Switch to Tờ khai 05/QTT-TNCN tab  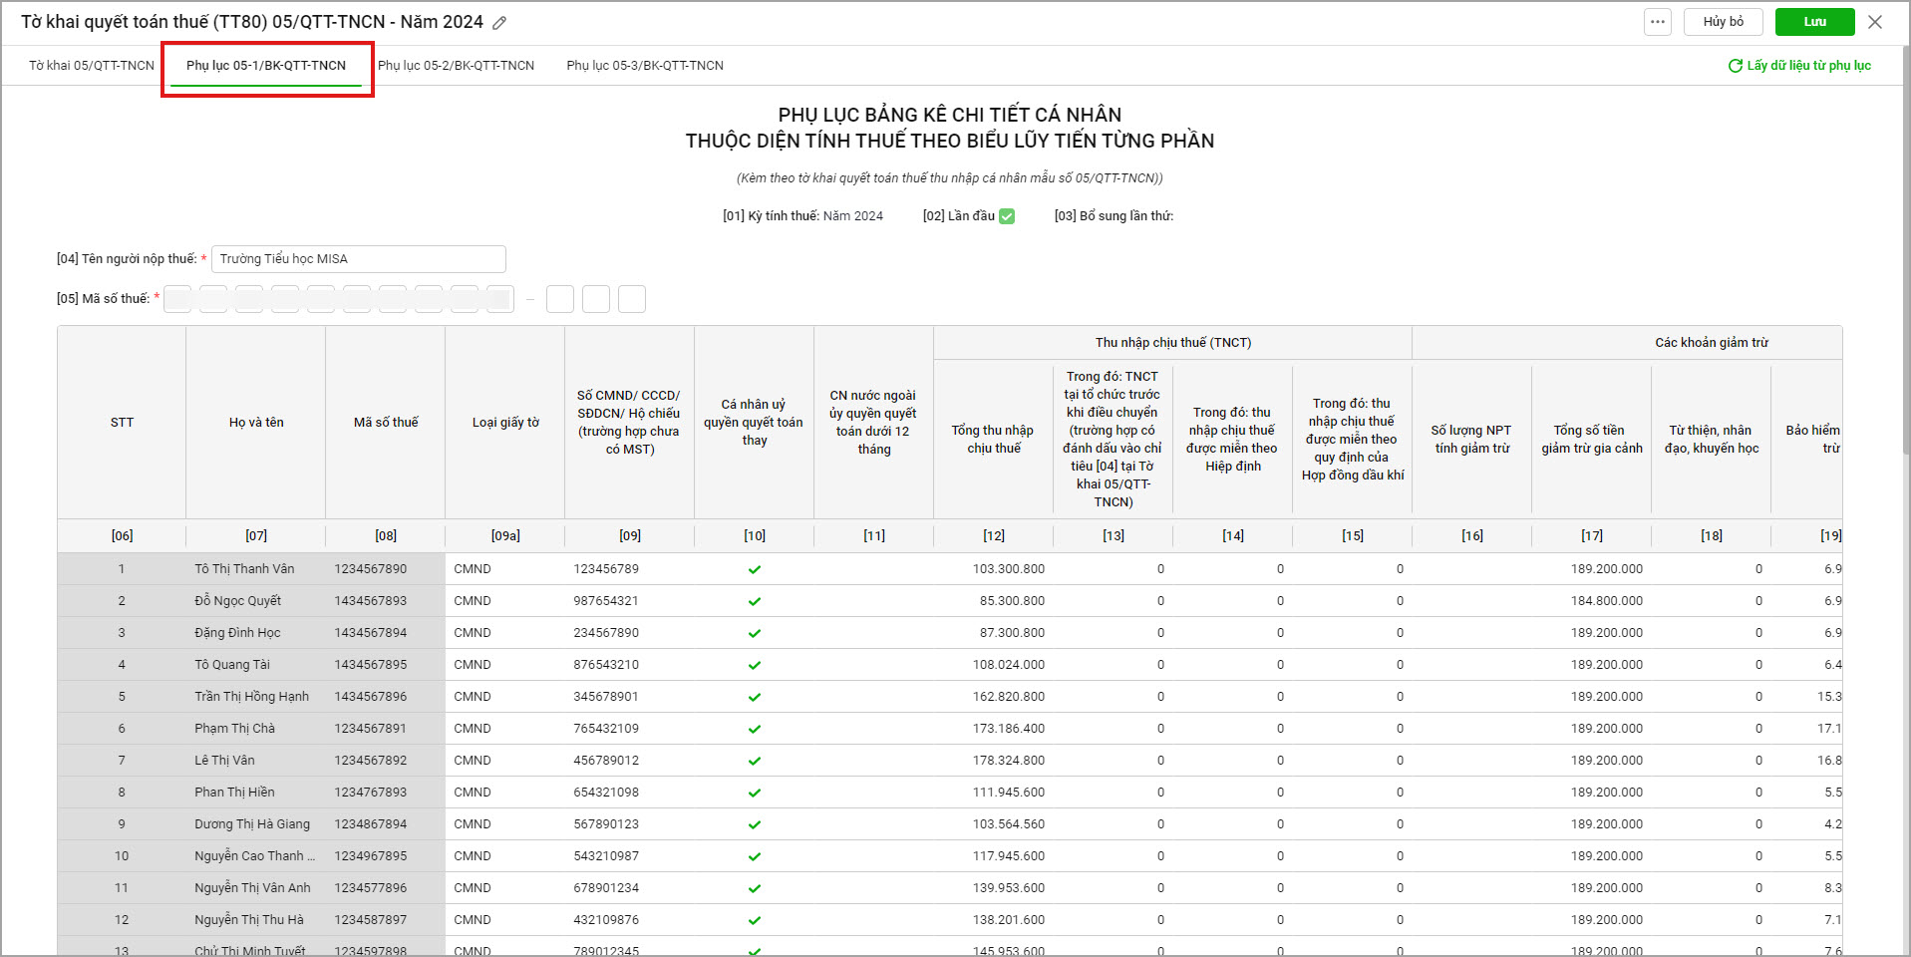[92, 66]
